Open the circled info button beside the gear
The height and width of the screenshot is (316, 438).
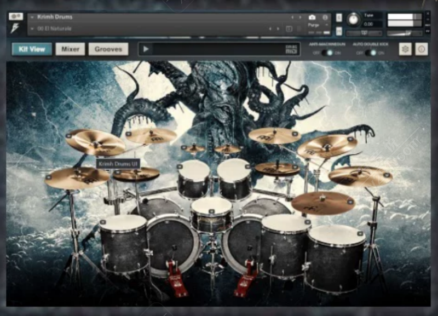tap(422, 49)
